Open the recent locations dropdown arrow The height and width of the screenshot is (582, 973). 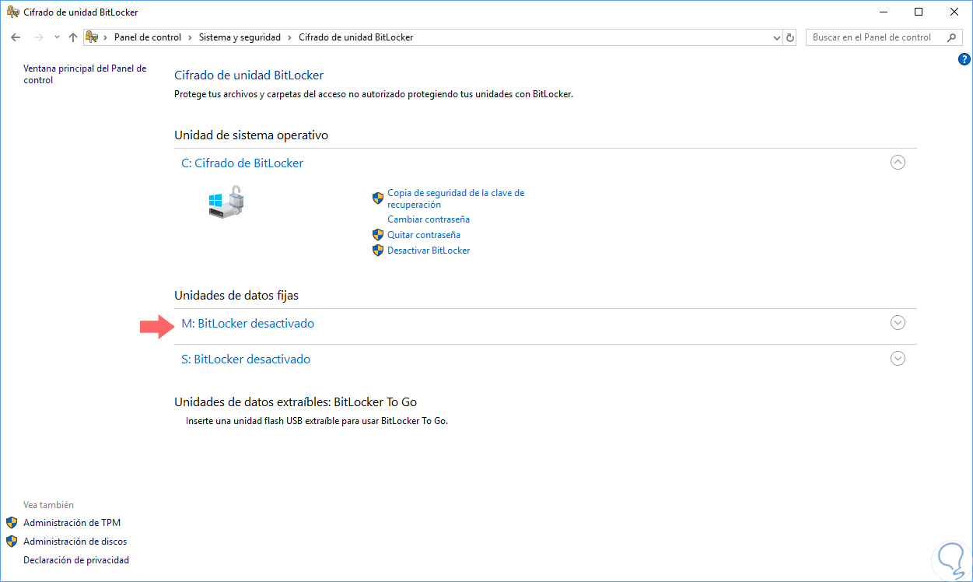(57, 37)
